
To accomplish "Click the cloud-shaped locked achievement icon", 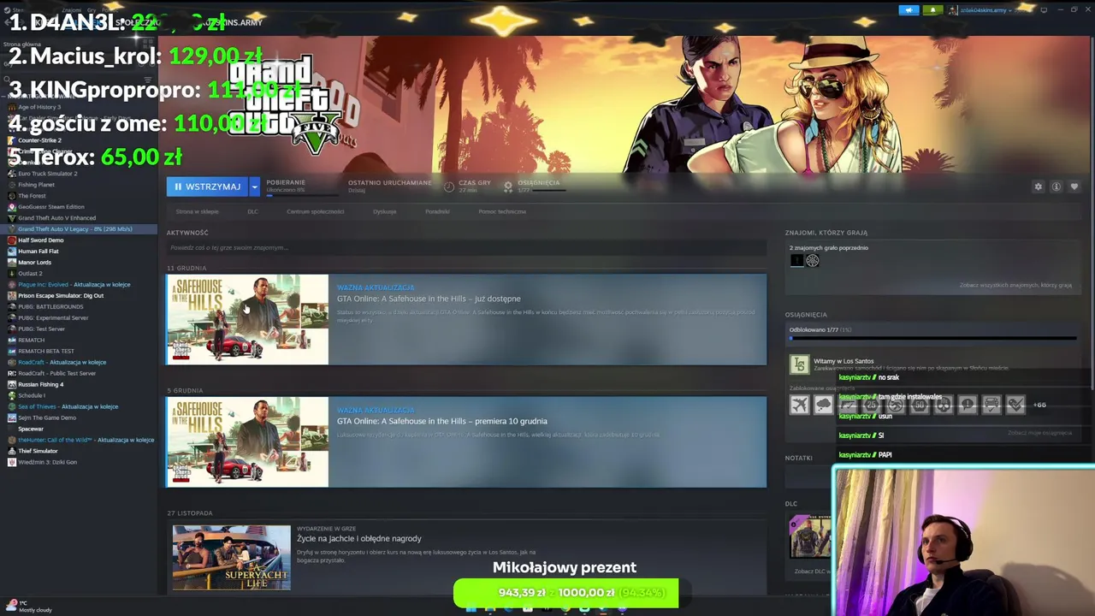I will (823, 405).
